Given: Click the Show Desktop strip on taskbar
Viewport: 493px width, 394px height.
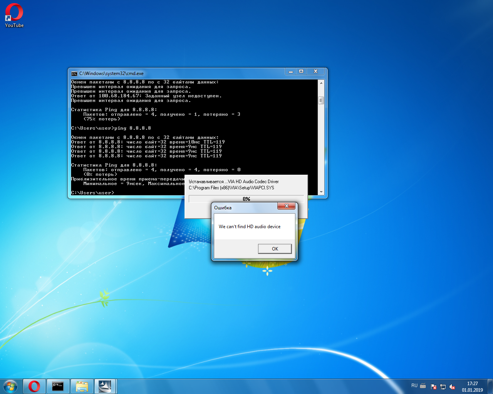Looking at the screenshot, I should [490, 386].
